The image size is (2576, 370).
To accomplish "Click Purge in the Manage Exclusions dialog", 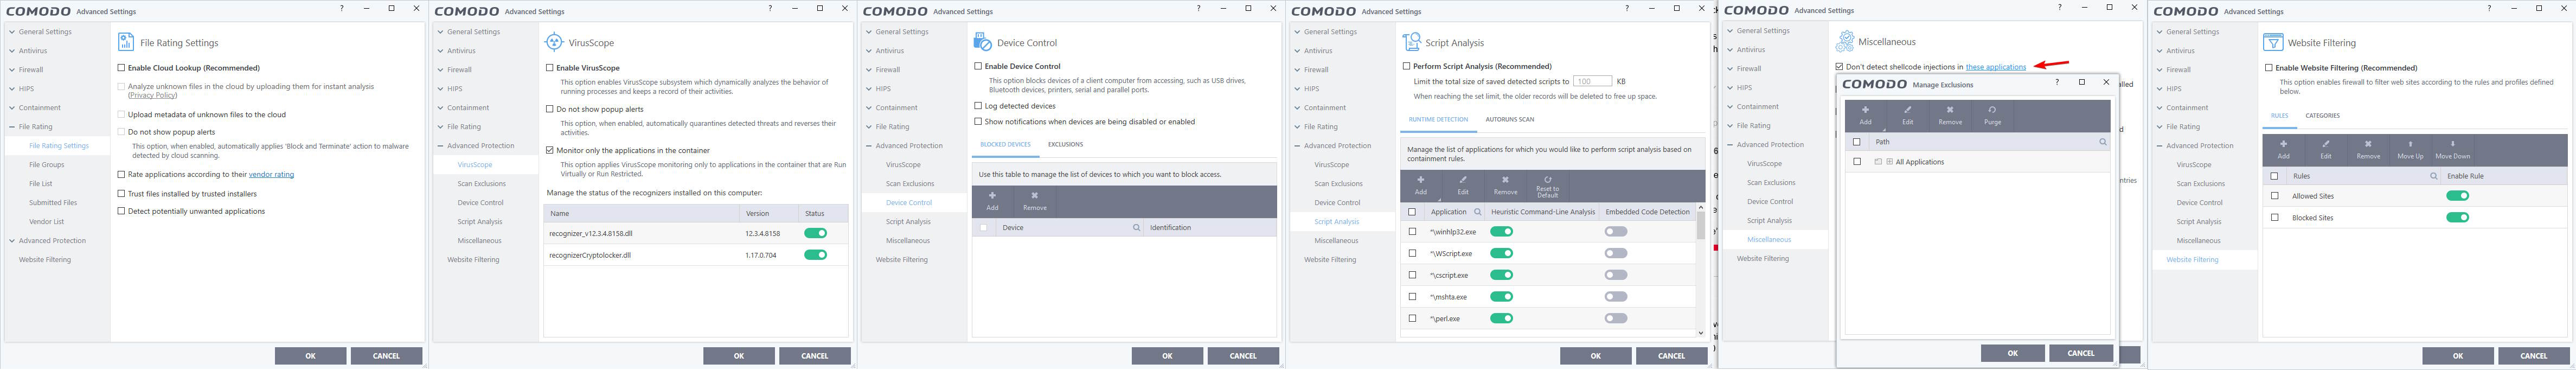I will coord(1992,115).
